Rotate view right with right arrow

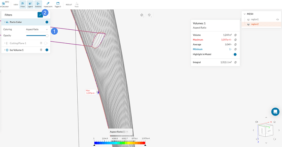pos(279,130)
